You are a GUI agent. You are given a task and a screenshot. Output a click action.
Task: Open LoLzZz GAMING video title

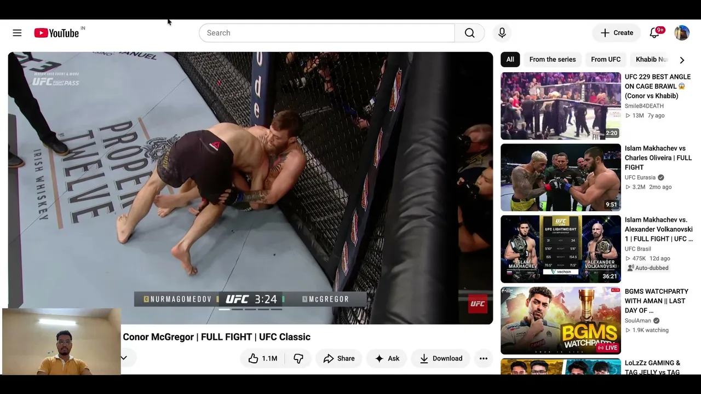(x=653, y=367)
